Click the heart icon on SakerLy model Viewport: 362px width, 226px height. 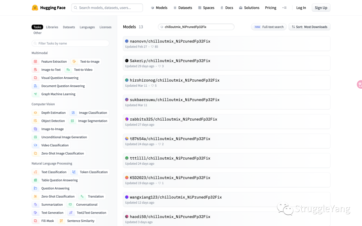point(160,66)
